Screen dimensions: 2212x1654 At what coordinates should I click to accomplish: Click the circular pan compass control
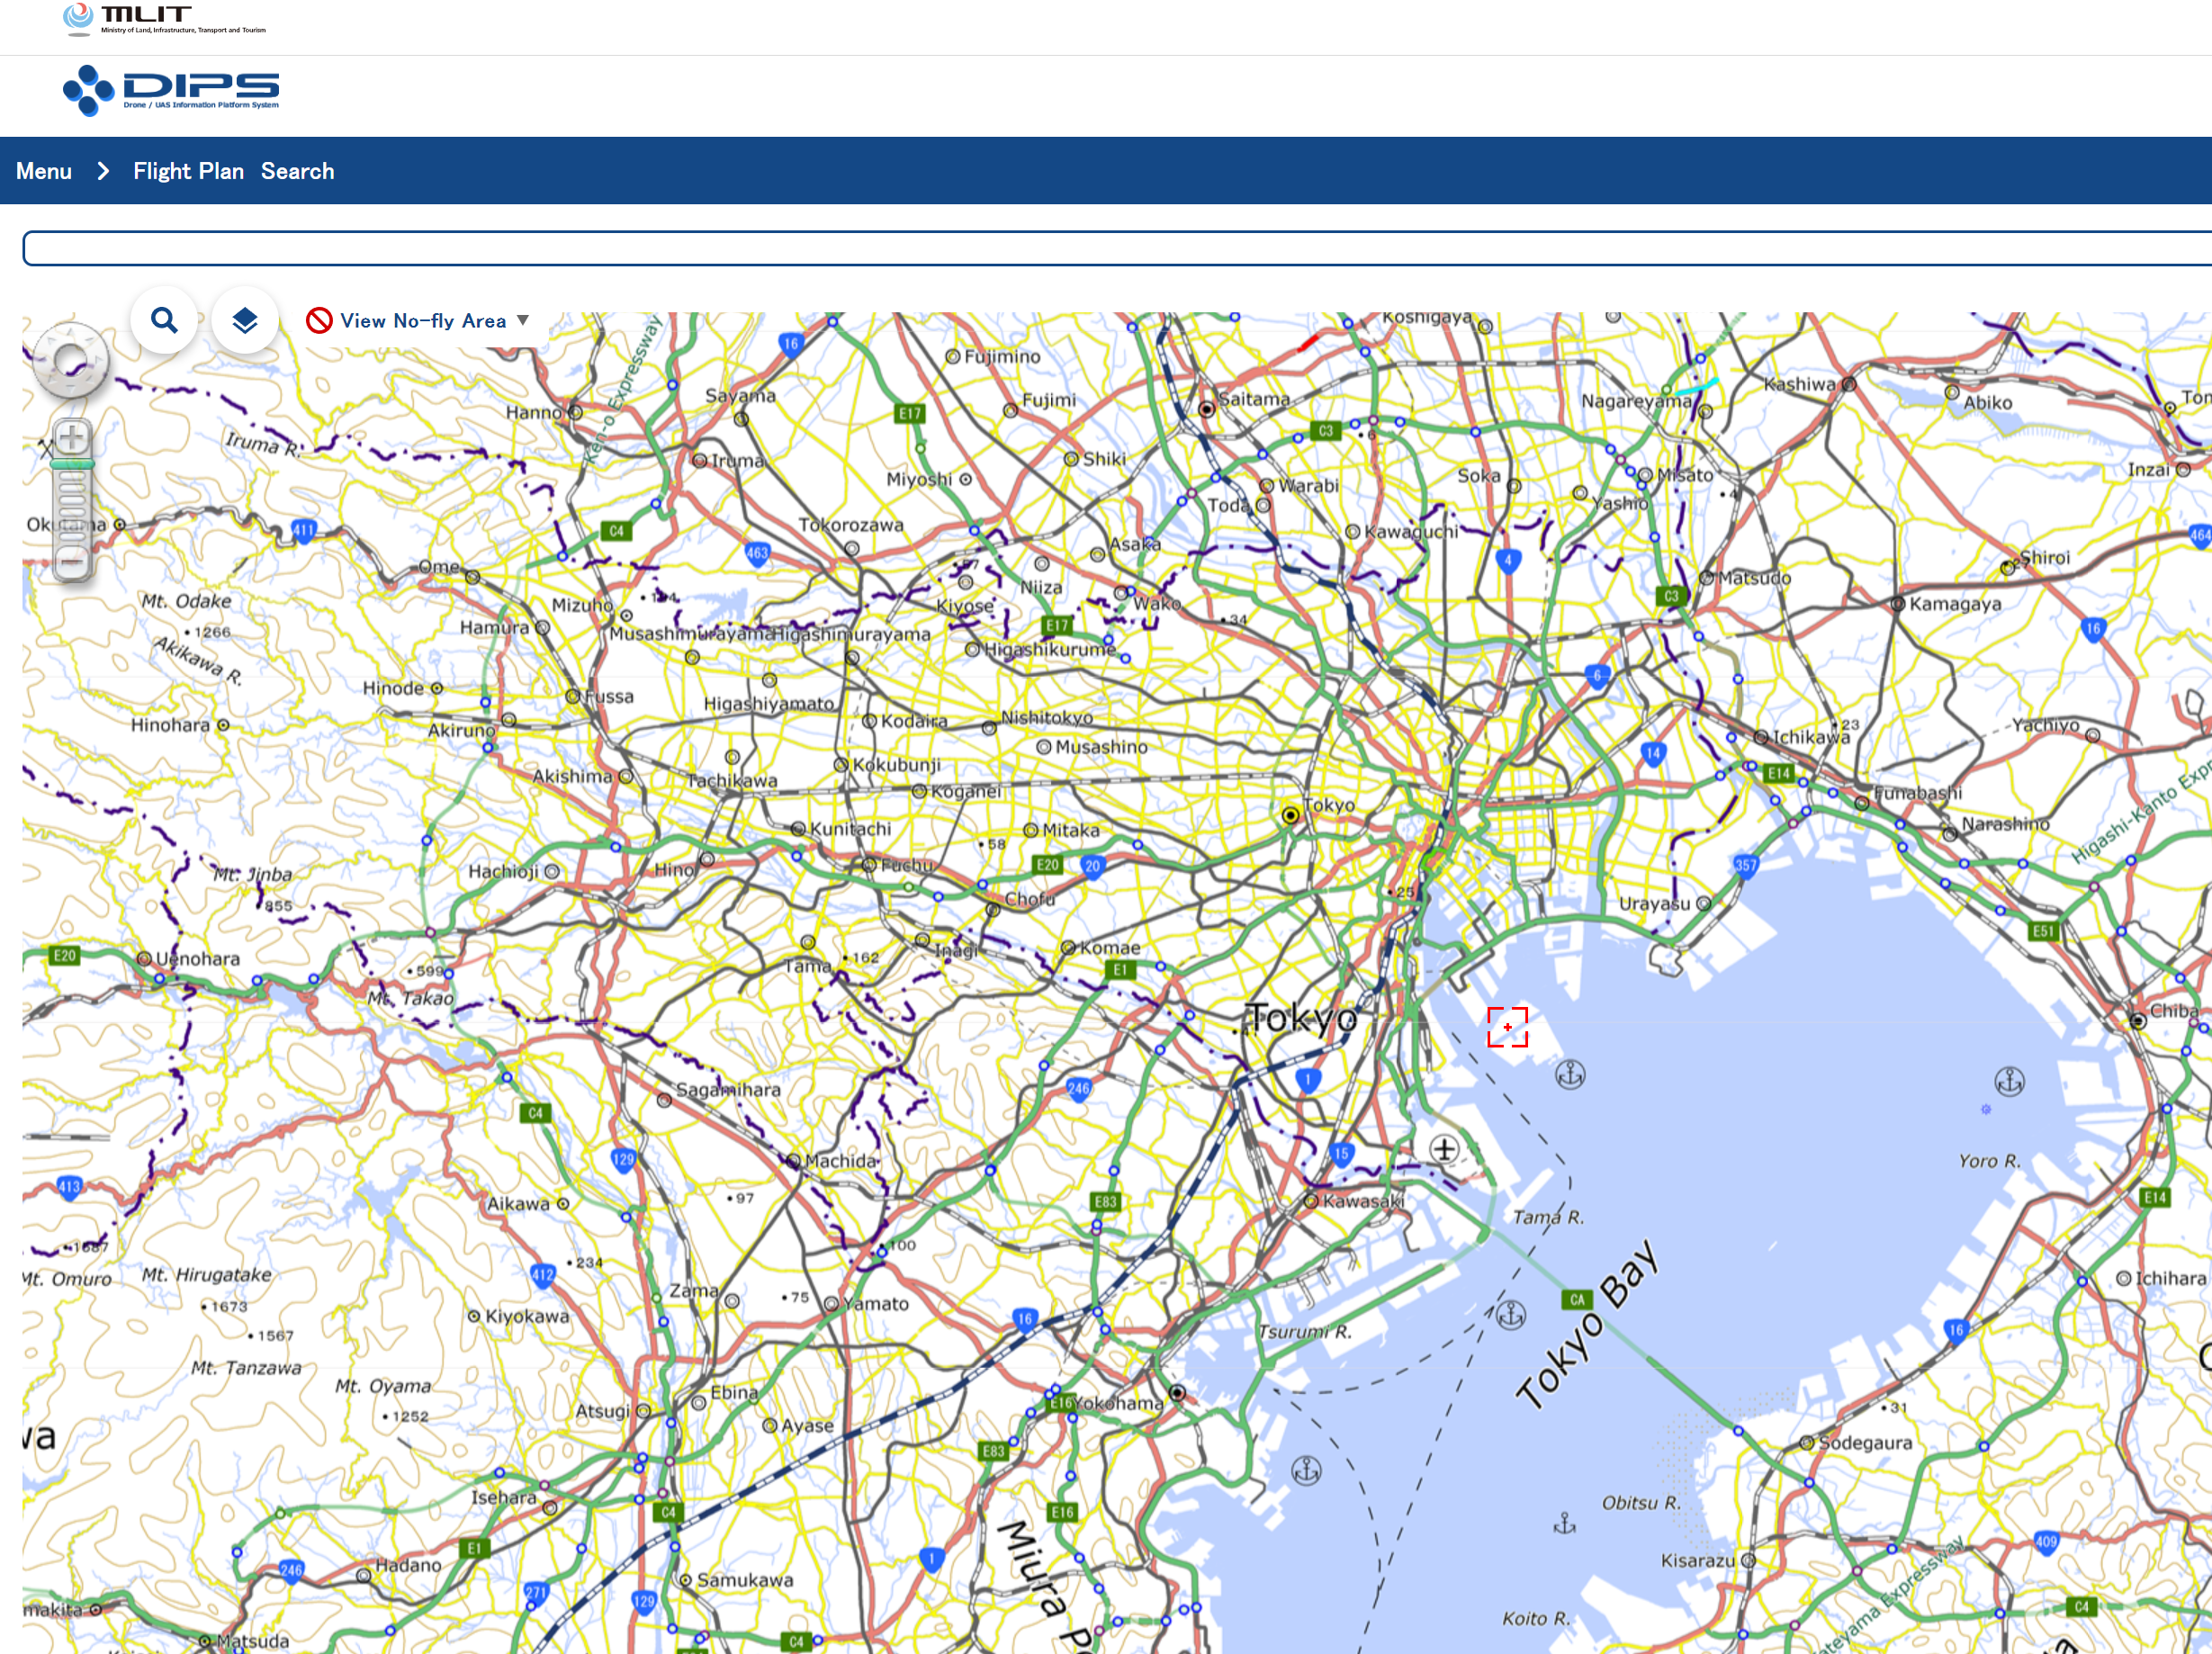(x=71, y=360)
